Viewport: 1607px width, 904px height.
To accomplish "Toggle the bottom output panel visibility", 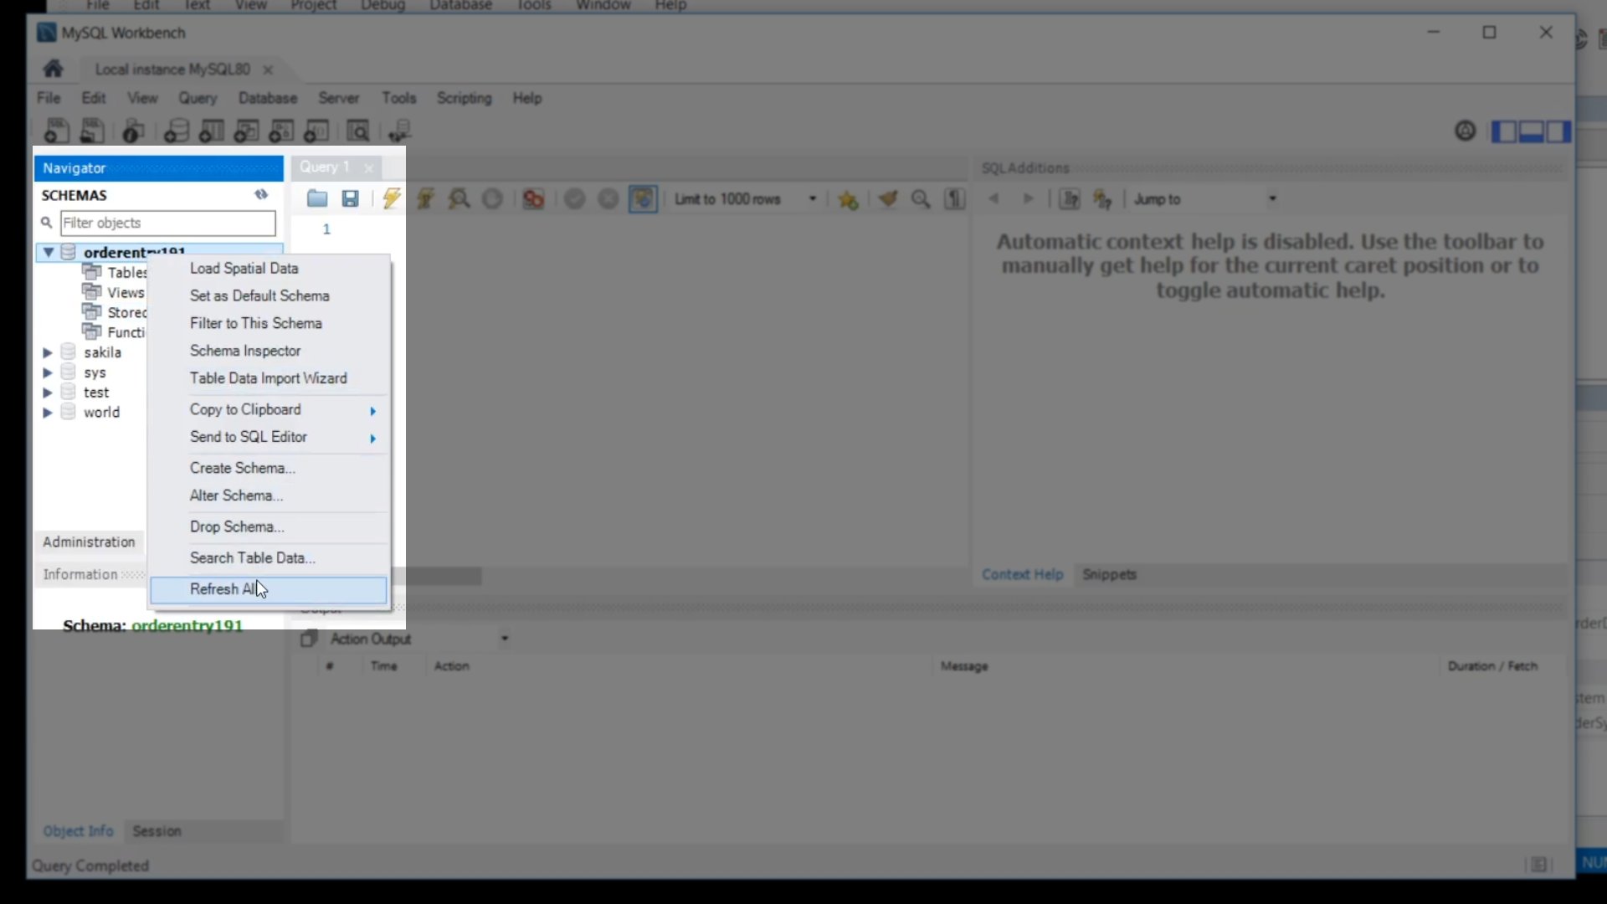I will coord(1531,131).
